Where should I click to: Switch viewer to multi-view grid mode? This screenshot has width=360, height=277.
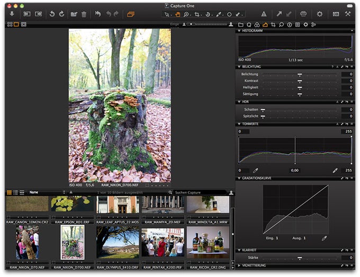point(10,24)
